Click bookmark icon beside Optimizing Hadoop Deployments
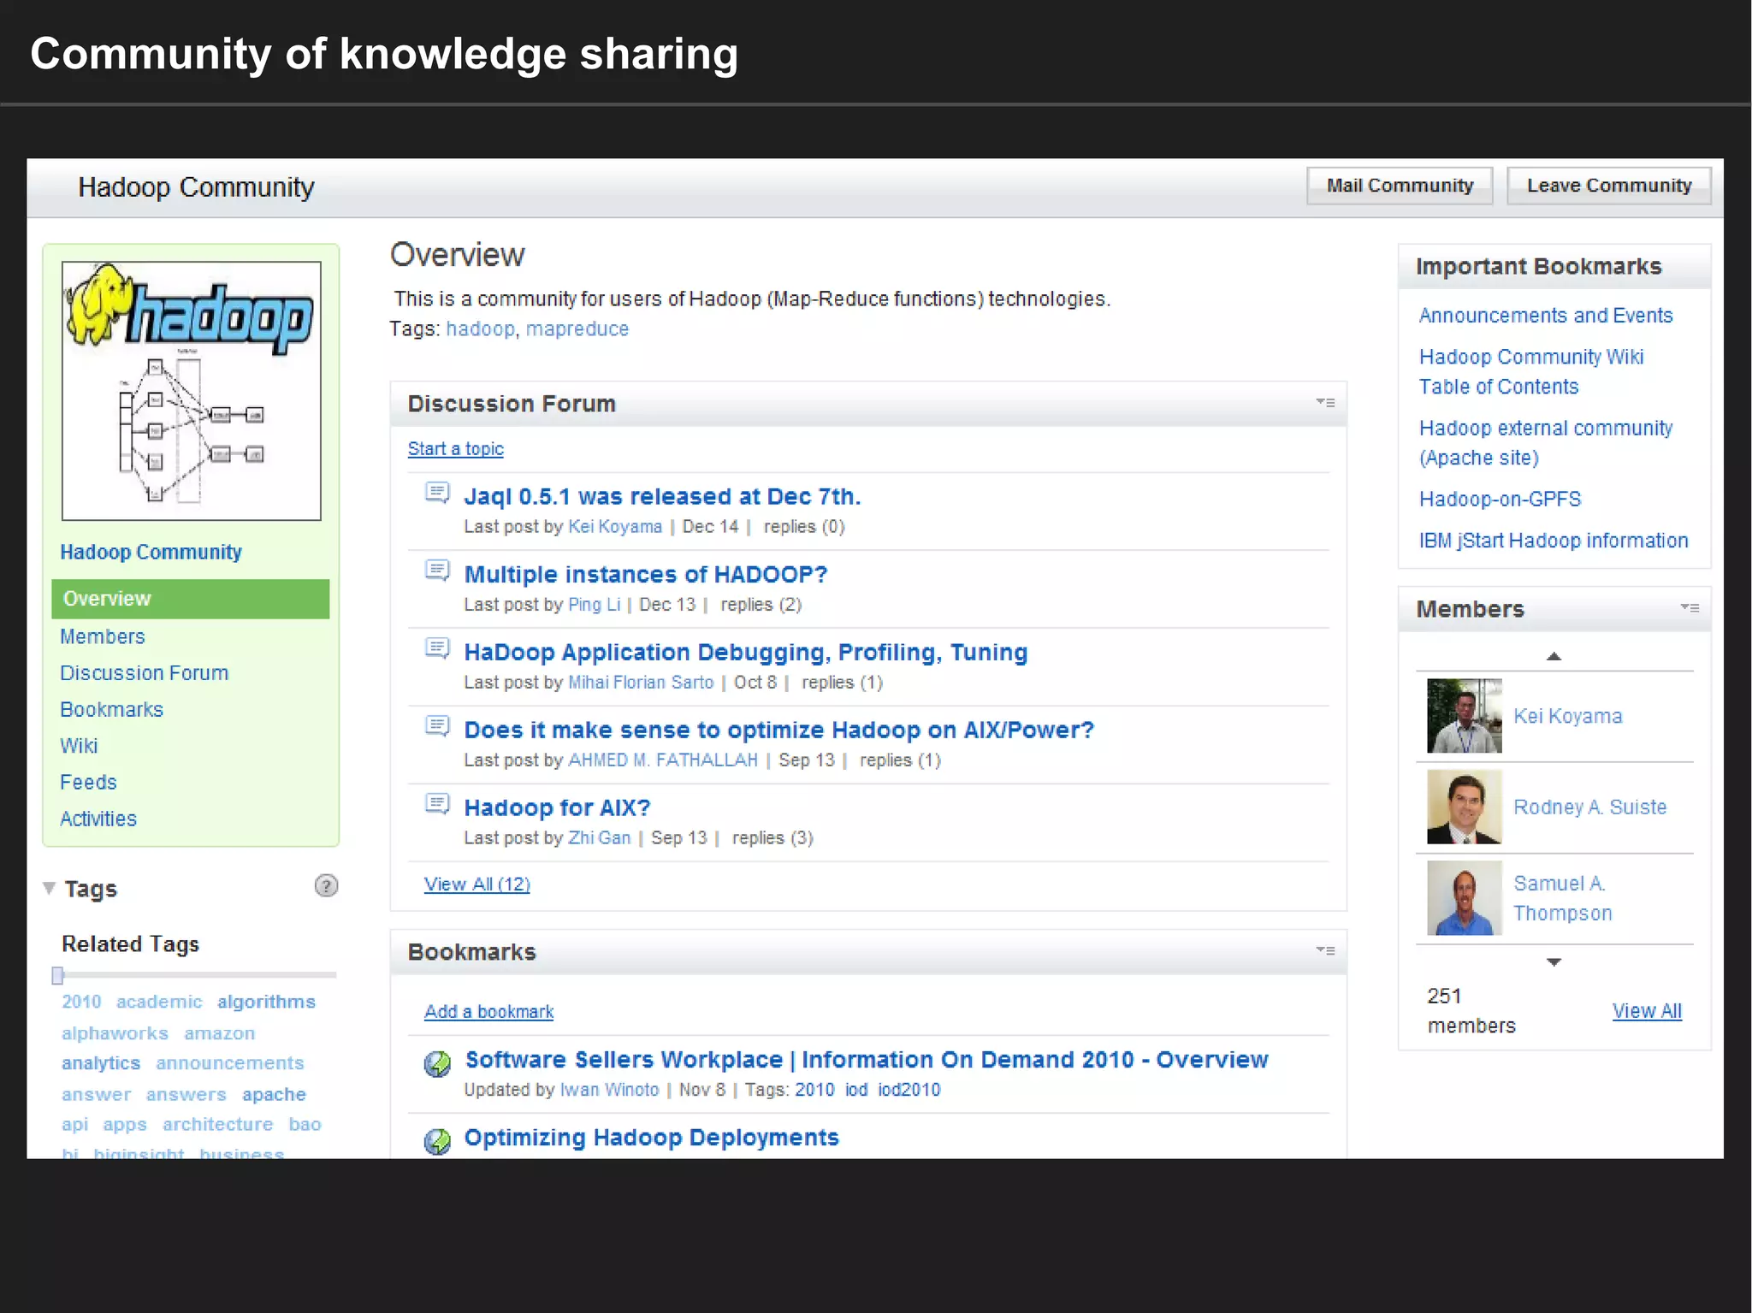Image resolution: width=1752 pixels, height=1313 pixels. [437, 1141]
